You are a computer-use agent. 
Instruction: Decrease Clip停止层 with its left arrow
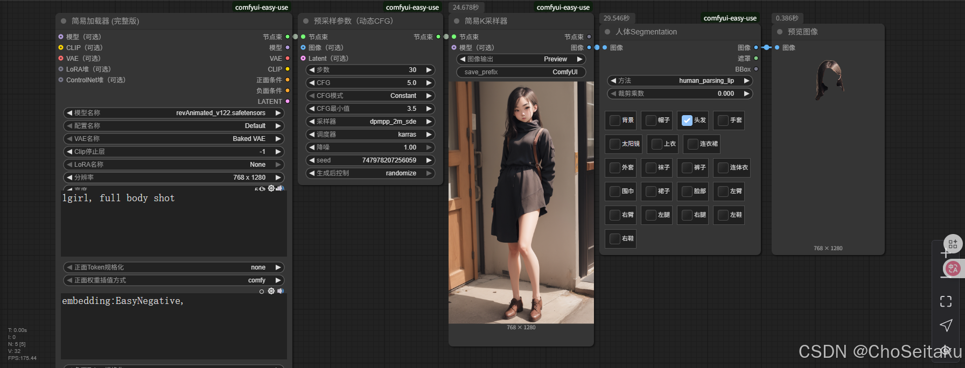point(69,152)
